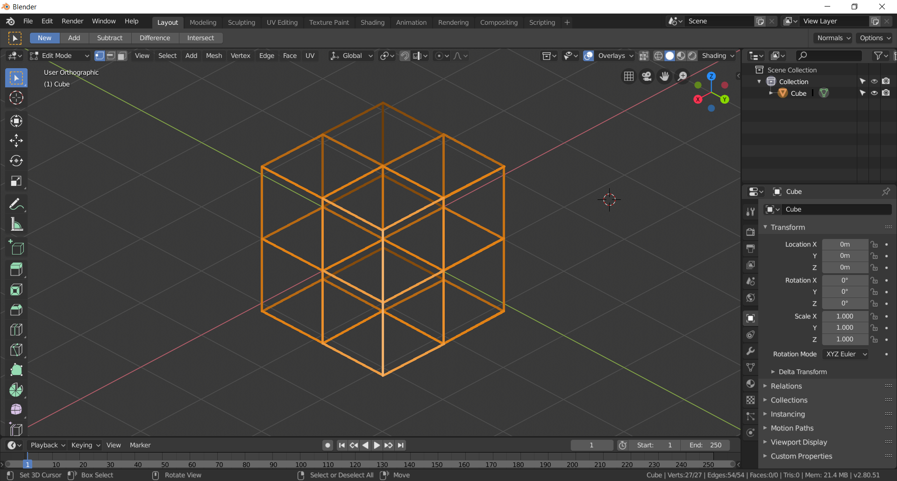The height and width of the screenshot is (481, 897).
Task: Lock Location X value
Action: coord(874,244)
